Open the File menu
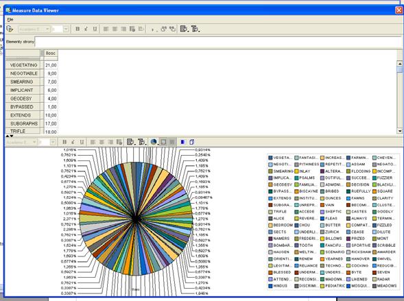Screen dimensions: 404x301 [x=10, y=20]
